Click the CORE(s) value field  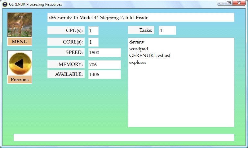[93, 42]
